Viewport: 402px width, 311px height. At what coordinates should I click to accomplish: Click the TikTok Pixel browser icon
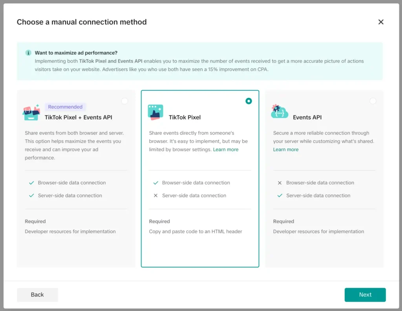[x=155, y=112]
